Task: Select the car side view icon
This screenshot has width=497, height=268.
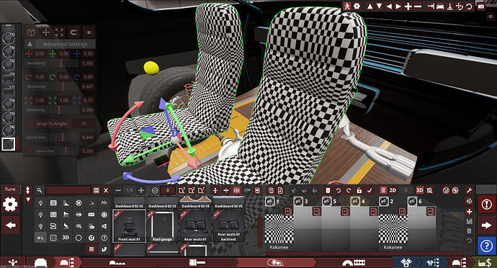Action: point(440,6)
